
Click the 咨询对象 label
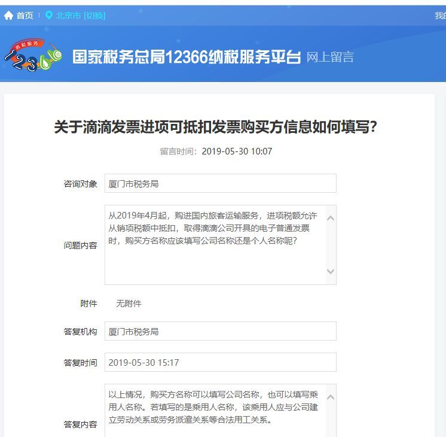tap(81, 184)
